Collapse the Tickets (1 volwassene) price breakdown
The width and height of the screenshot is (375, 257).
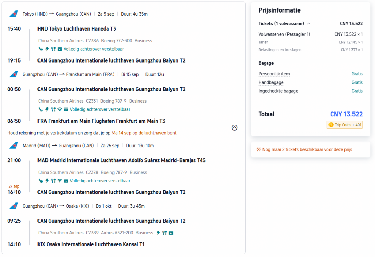pos(309,24)
